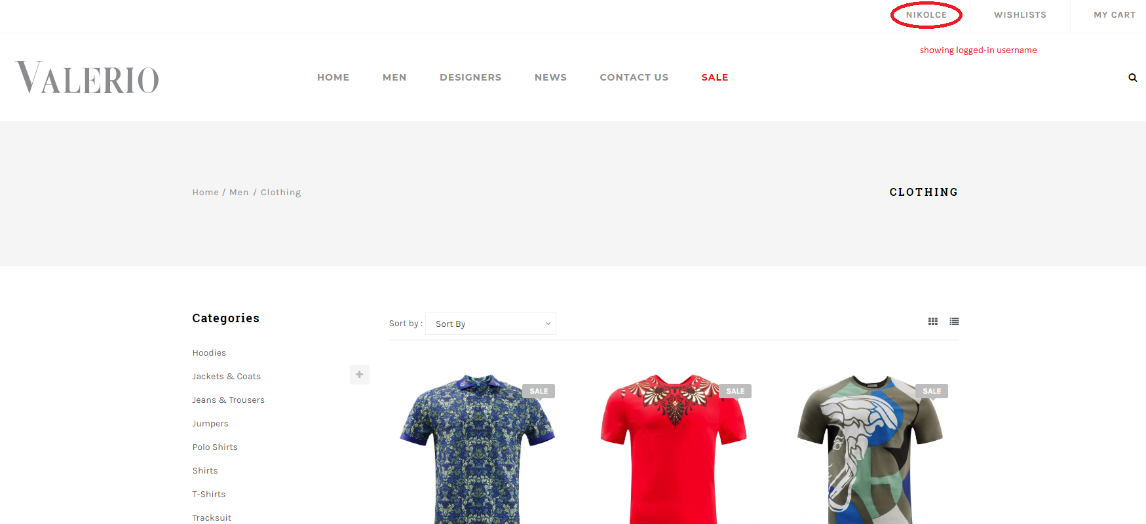
Task: Click the Men breadcrumb link
Action: 239,193
